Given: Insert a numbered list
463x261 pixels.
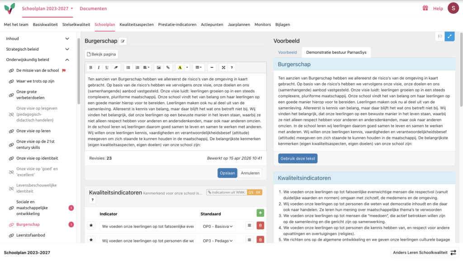Looking at the screenshot, I should point(137,67).
